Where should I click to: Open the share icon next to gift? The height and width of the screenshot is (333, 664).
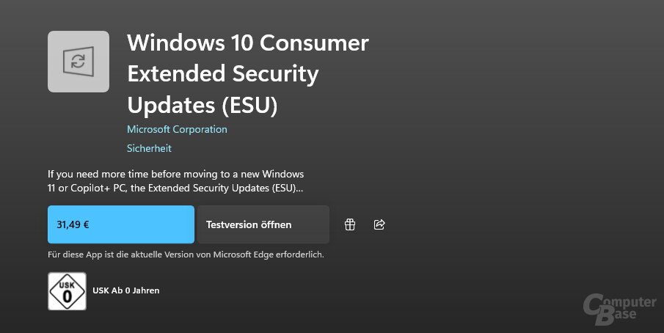tap(379, 224)
